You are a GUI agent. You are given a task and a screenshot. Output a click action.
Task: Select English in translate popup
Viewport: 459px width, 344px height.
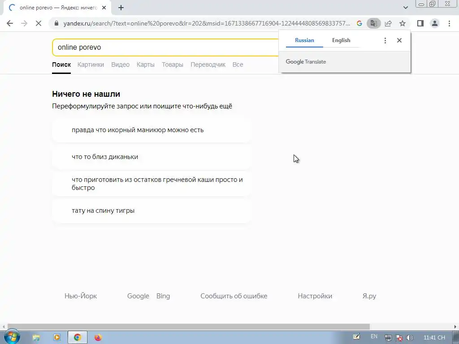(341, 40)
